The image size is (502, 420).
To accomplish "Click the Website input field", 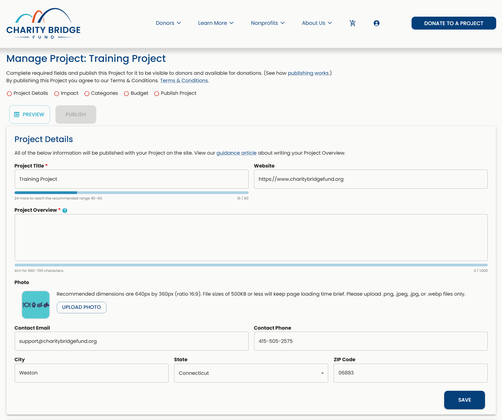I will [x=371, y=179].
